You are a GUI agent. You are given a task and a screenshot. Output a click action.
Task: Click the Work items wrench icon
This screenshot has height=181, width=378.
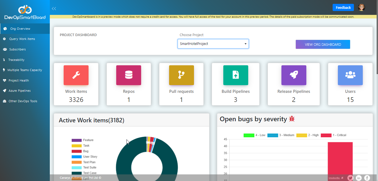tap(76, 75)
